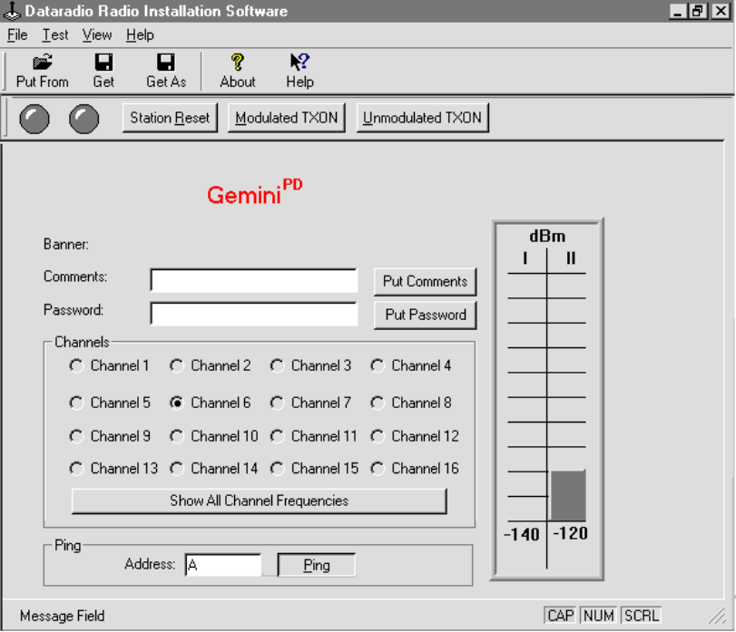Screen dimensions: 736x632
Task: Select Channel 10 radio button
Action: 176,436
